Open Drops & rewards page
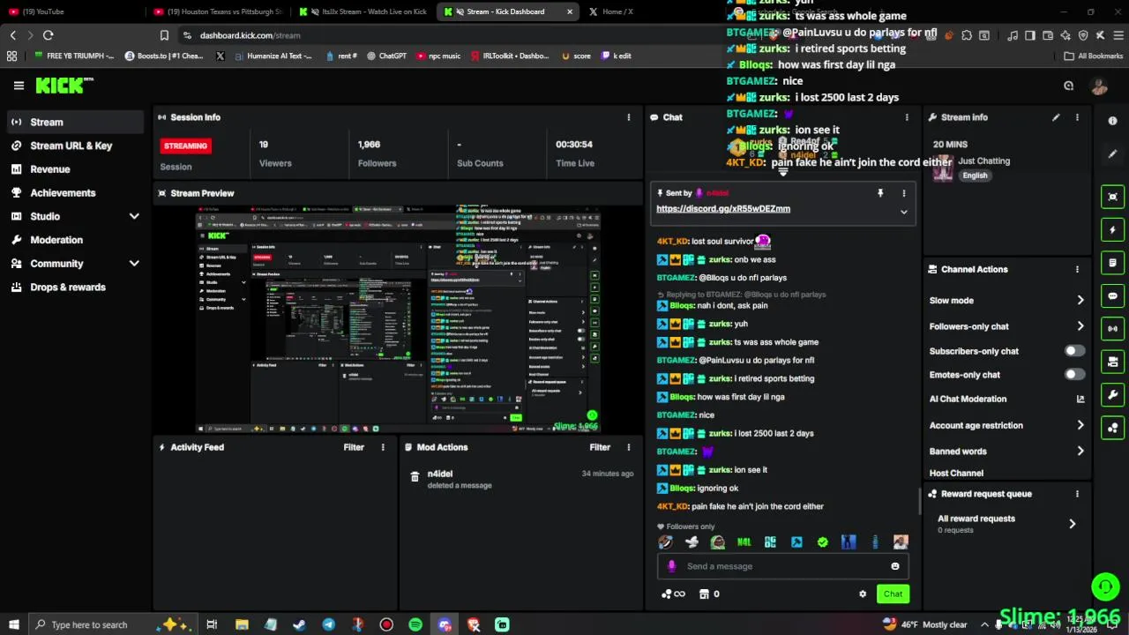The image size is (1129, 635). click(68, 287)
